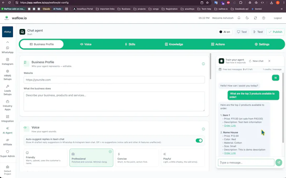The image size is (286, 178).
Task: Click the browser address bar URL
Action: [x=44, y=3]
